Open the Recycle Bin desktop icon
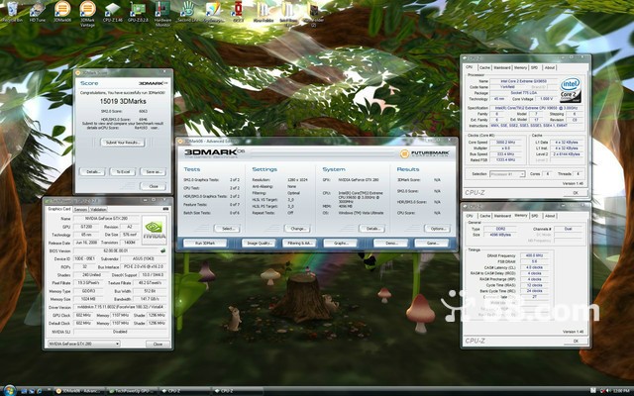 pos(12,11)
